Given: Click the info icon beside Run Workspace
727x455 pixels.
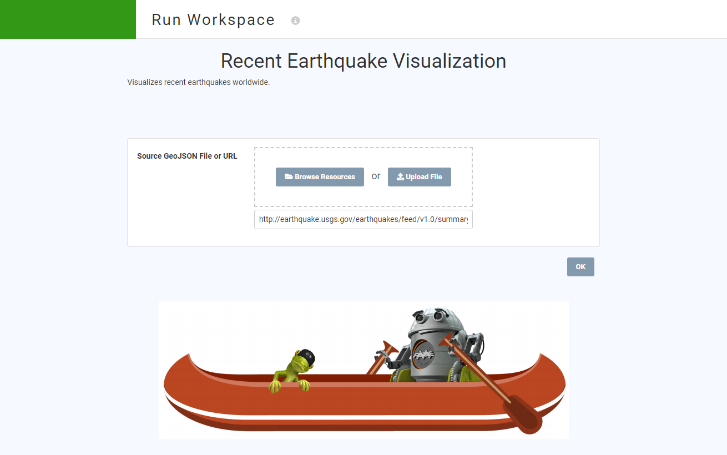Looking at the screenshot, I should (x=295, y=21).
